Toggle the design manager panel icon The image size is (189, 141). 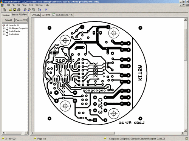(x=5, y=10)
